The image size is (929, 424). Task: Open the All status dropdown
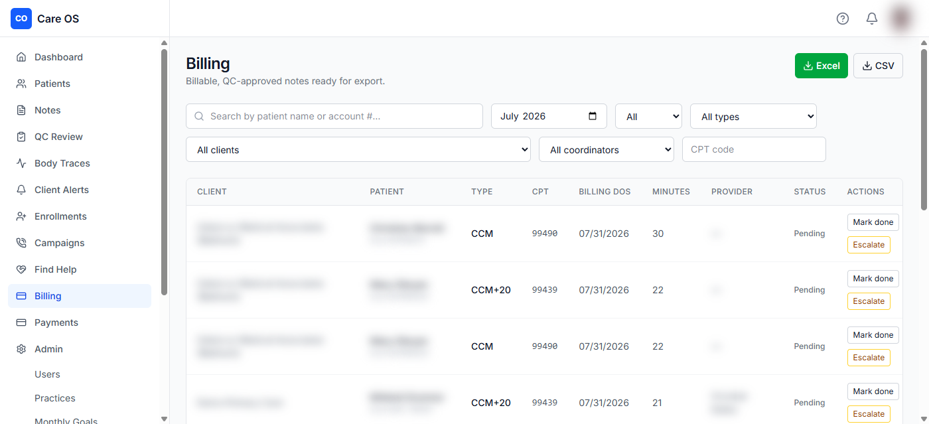point(648,116)
